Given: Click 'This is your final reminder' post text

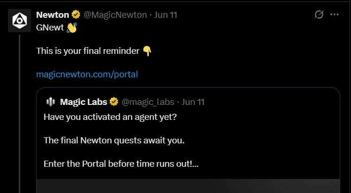Looking at the screenshot, I should (88, 51).
